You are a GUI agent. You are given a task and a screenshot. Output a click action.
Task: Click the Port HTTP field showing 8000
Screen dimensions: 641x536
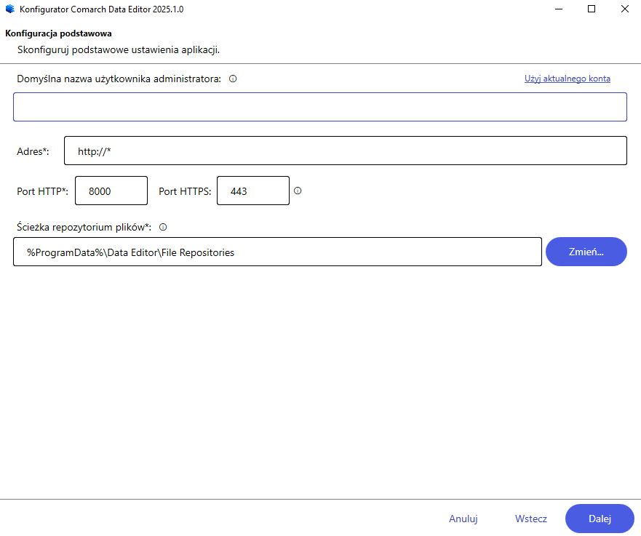click(111, 191)
